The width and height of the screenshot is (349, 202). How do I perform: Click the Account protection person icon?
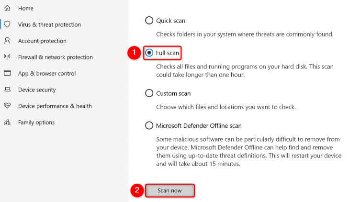coord(7,41)
